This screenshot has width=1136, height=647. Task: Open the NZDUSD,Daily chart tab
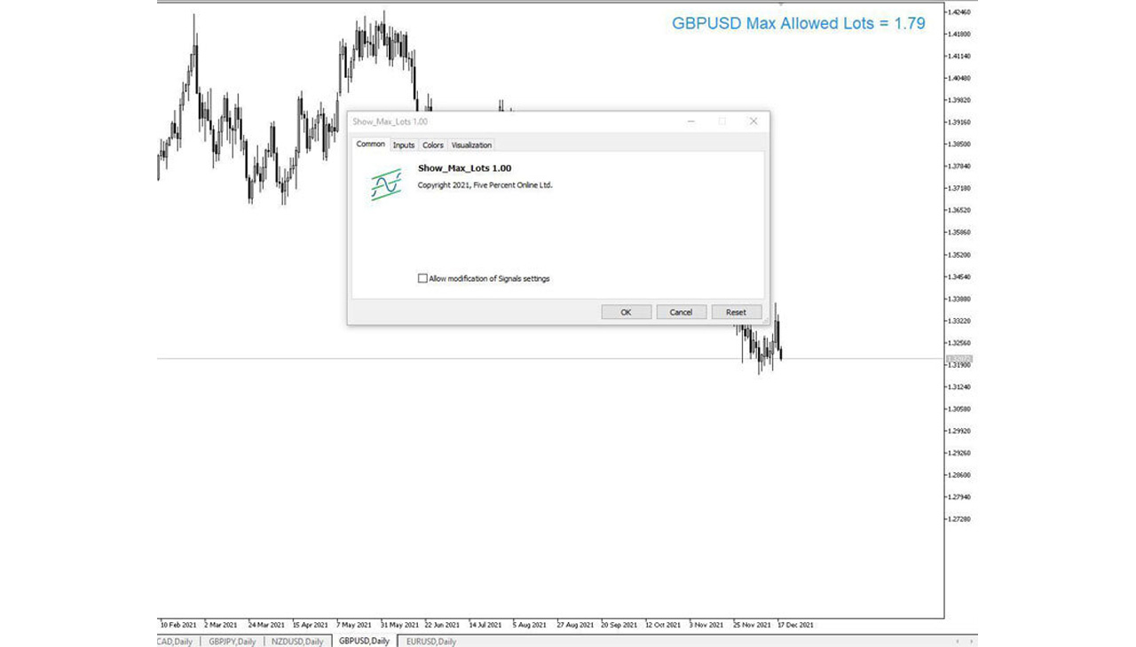click(297, 642)
